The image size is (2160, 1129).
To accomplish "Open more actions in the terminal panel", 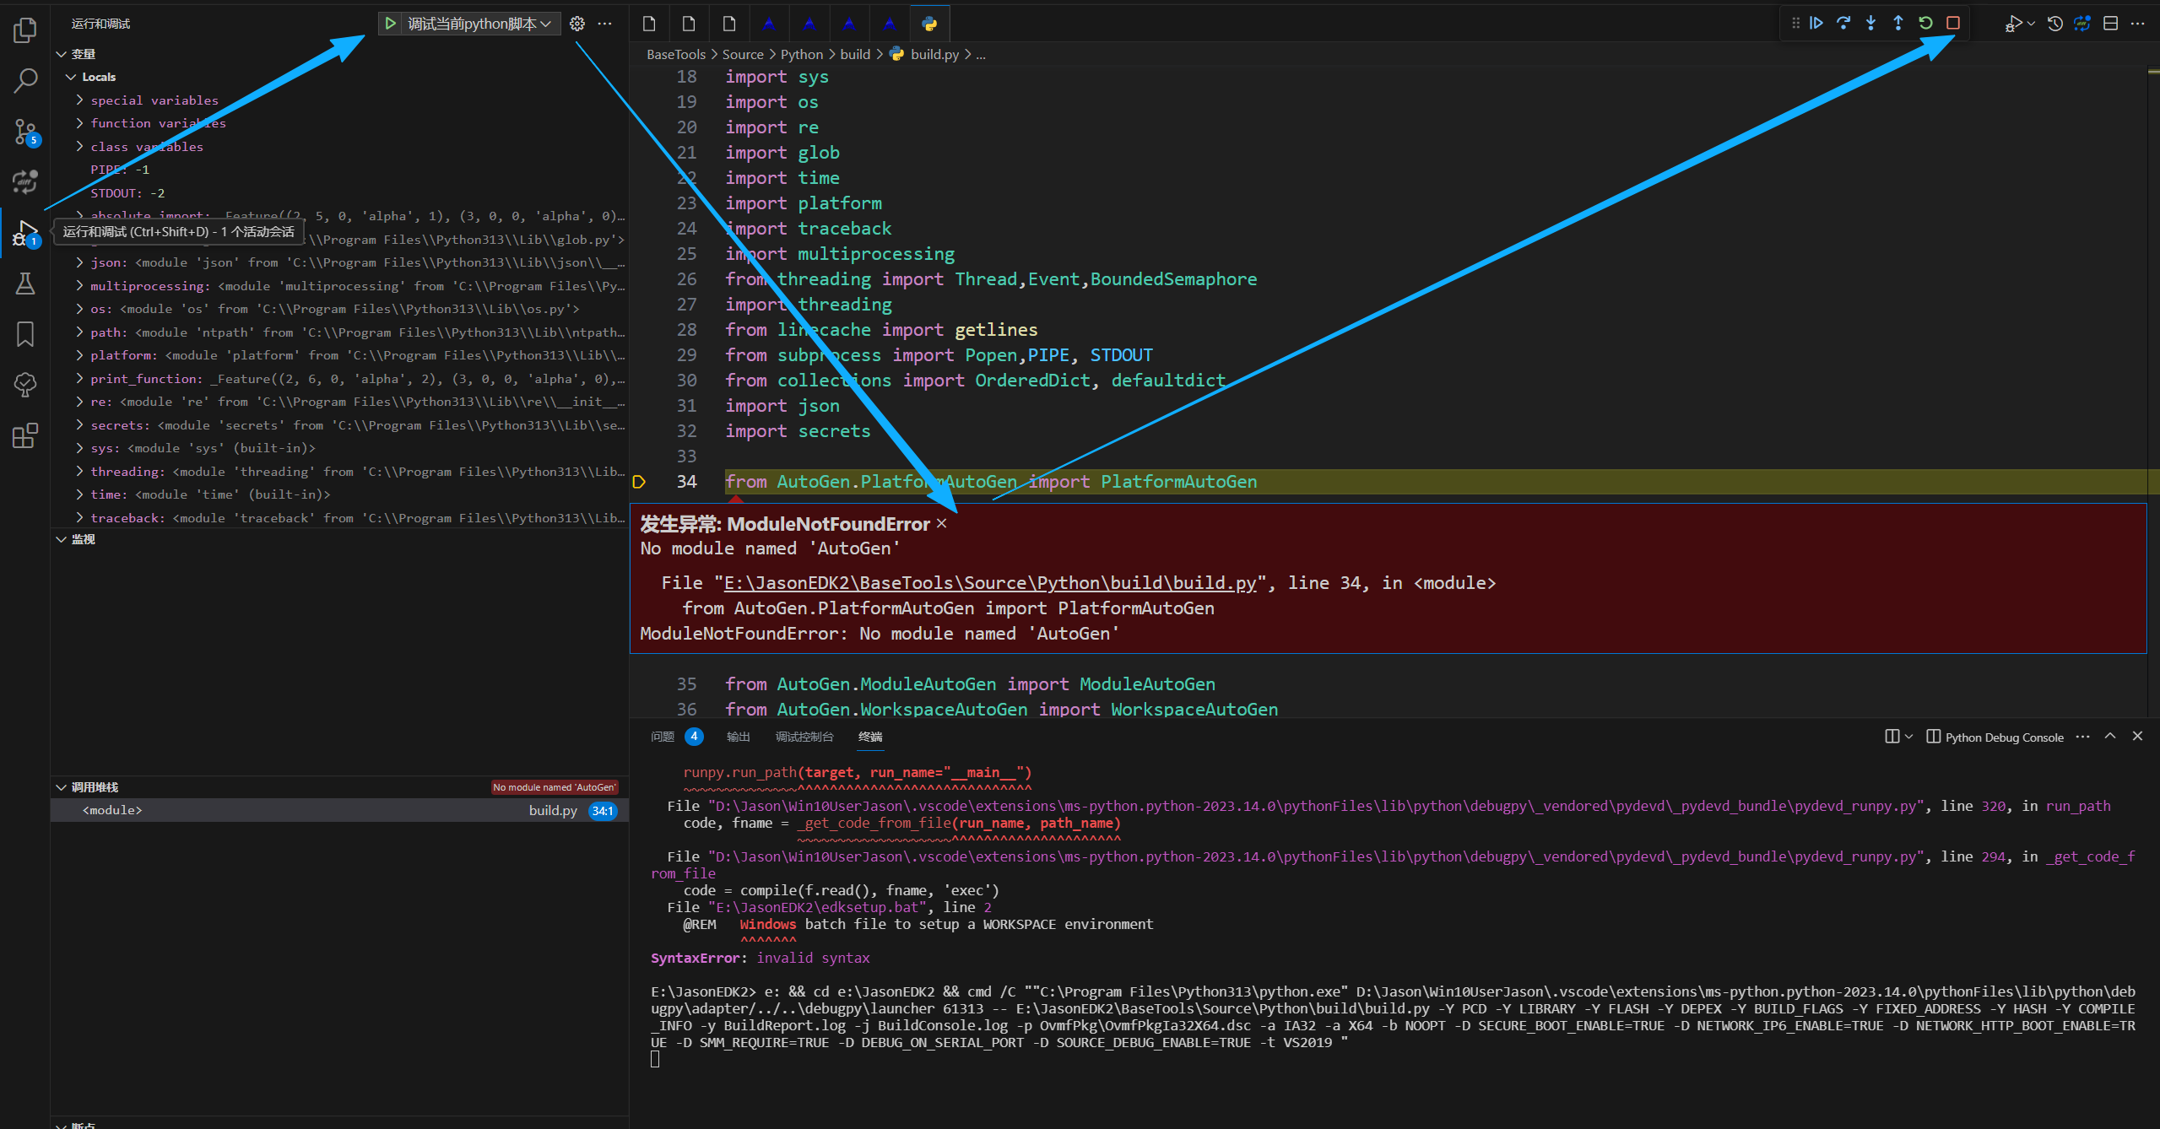I will (2083, 737).
